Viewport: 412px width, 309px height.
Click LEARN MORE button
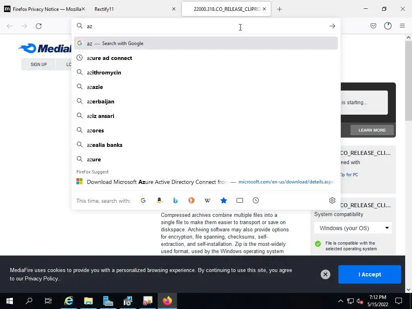point(372,130)
